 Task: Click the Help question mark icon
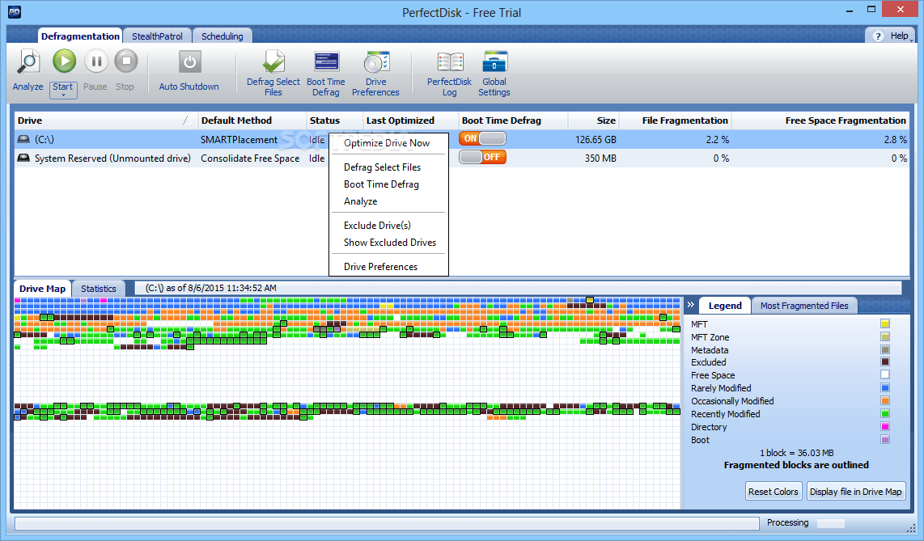(878, 36)
